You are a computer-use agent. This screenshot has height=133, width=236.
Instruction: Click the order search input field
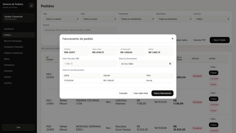click(80, 30)
